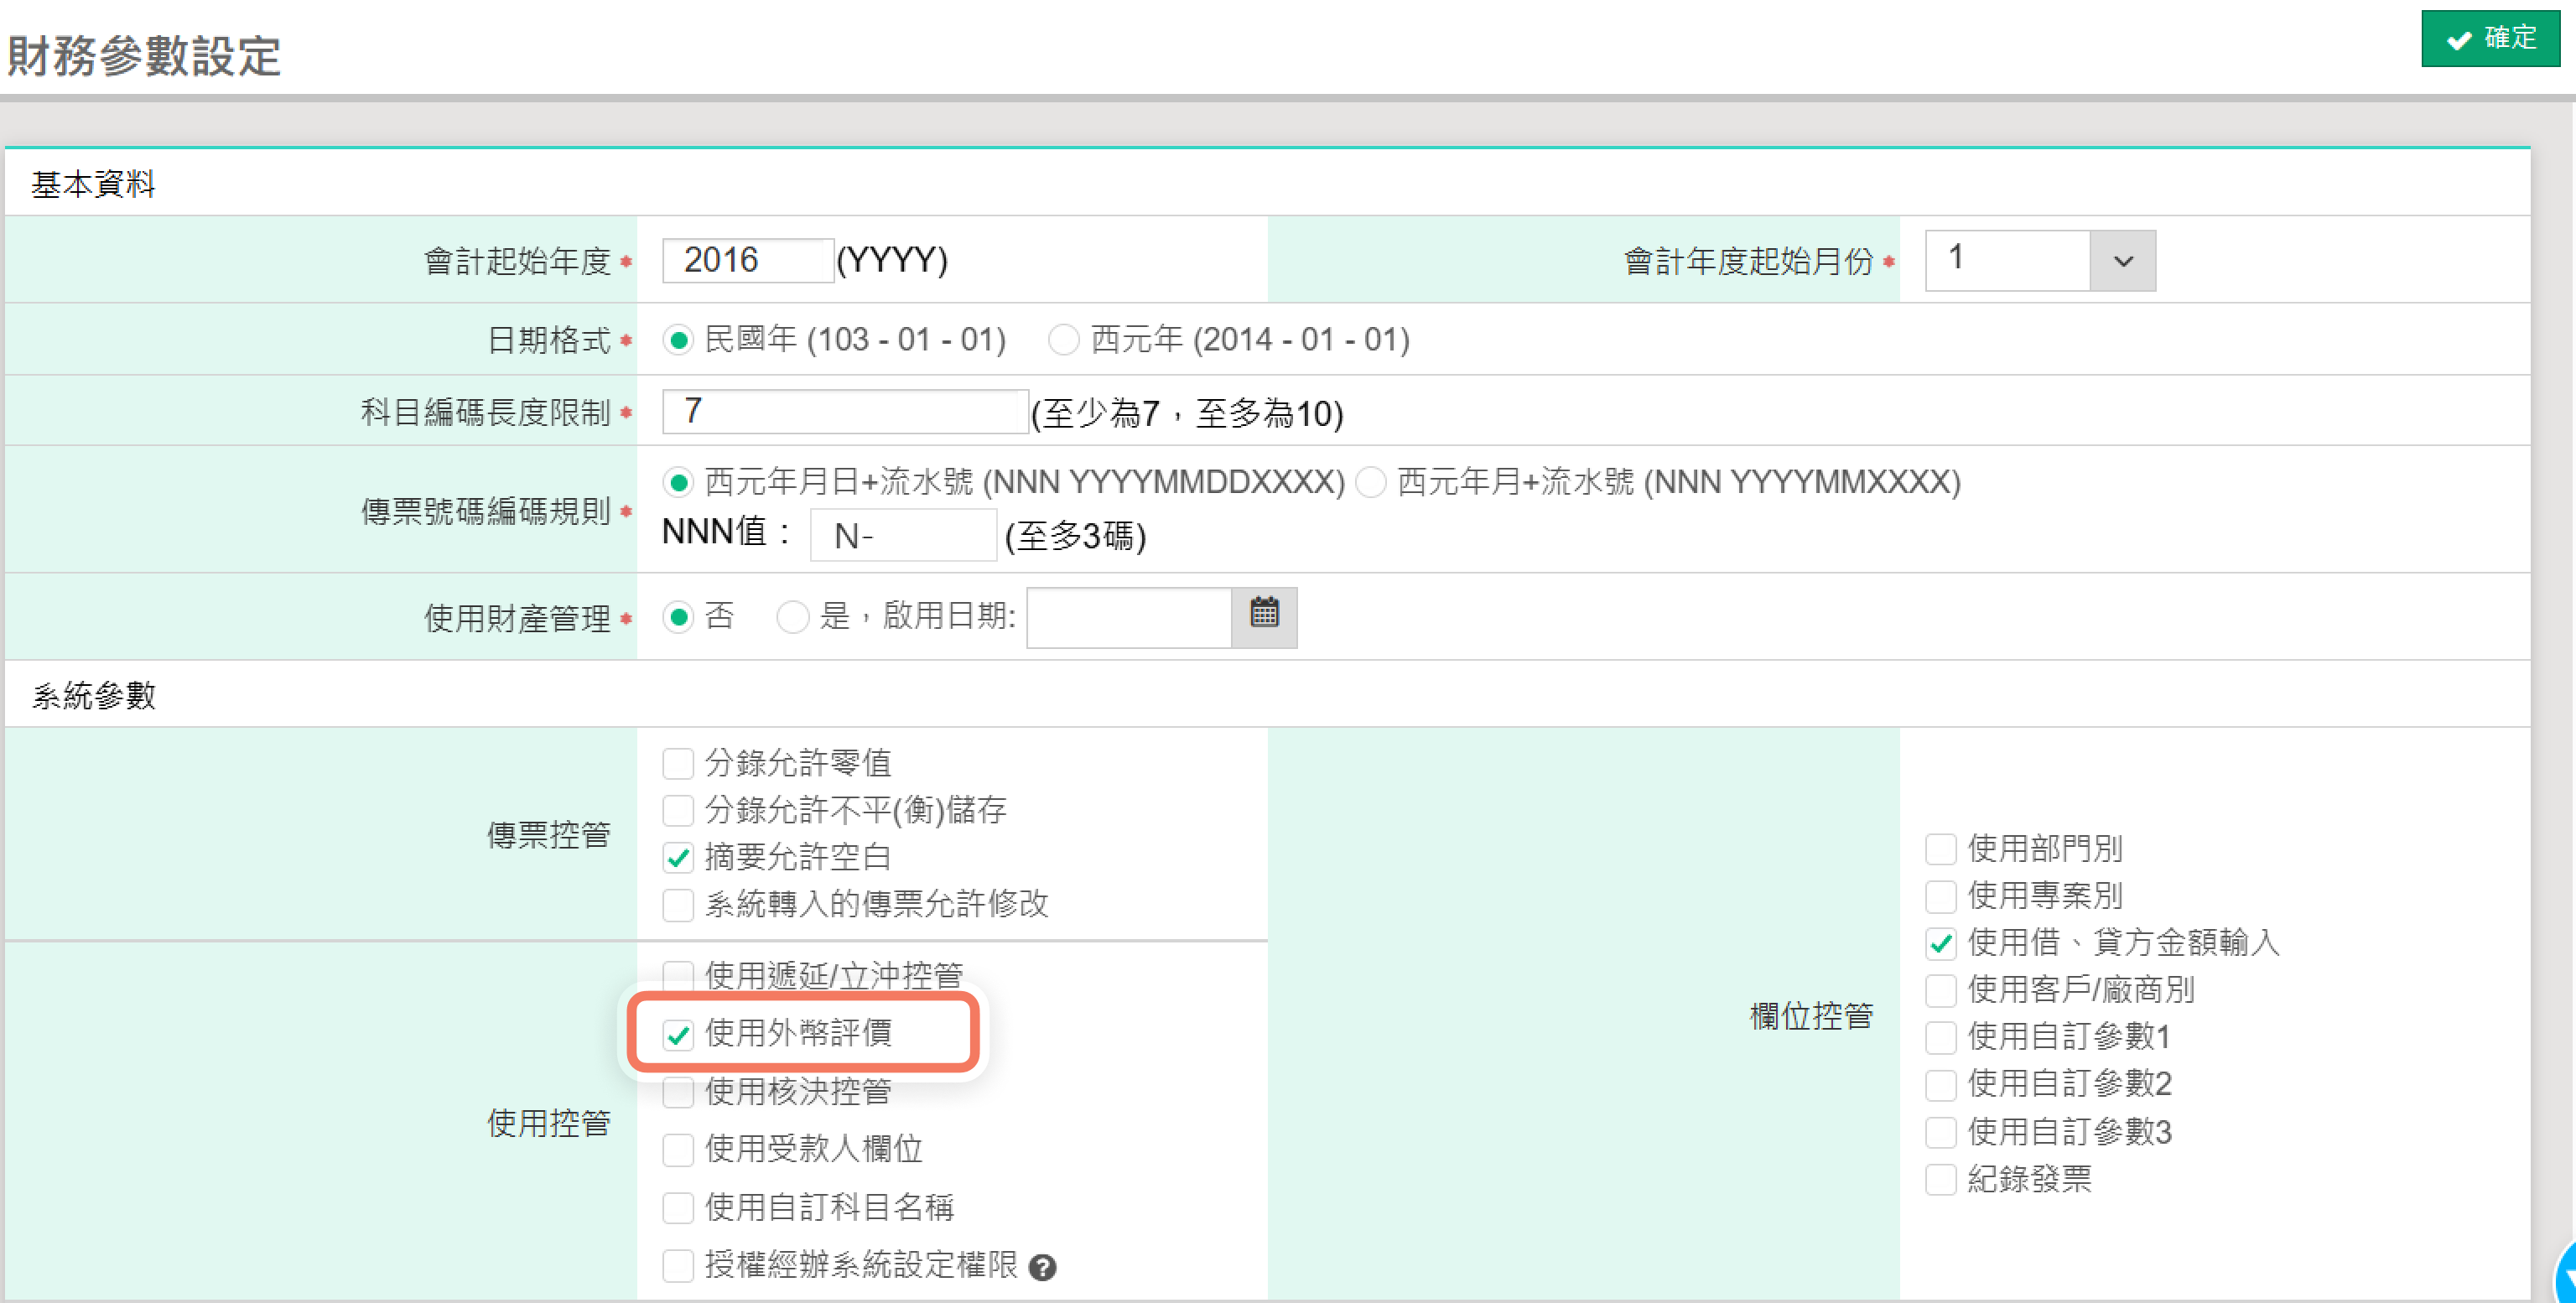
Task: Enable the 分錄允許零值 checkbox
Action: pyautogui.click(x=678, y=764)
